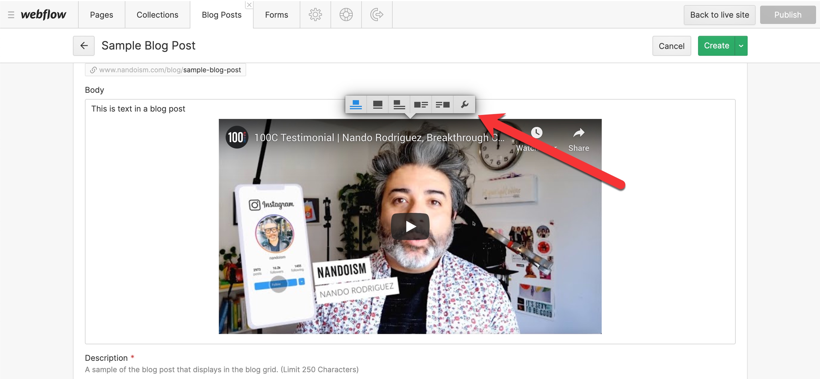Click the description helper text about blog grid
The image size is (820, 379).
tap(222, 369)
